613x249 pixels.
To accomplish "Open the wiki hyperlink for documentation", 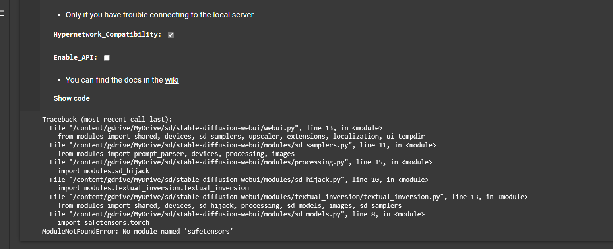I will click(172, 80).
